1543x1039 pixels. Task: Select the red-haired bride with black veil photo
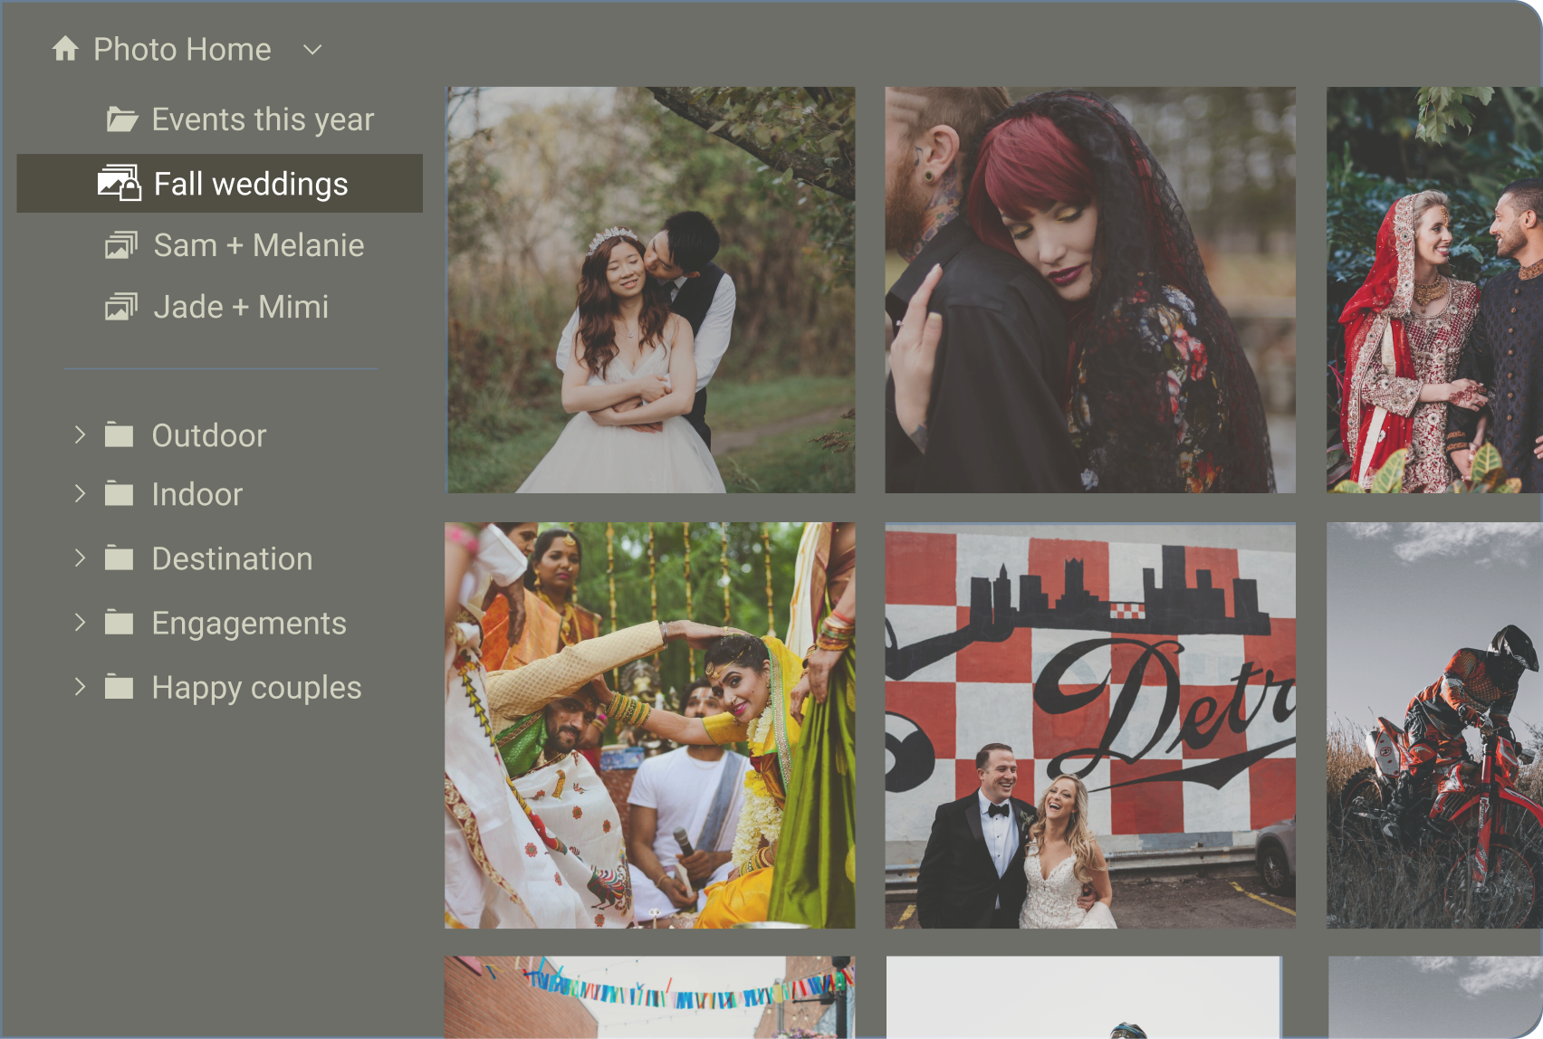click(1089, 290)
